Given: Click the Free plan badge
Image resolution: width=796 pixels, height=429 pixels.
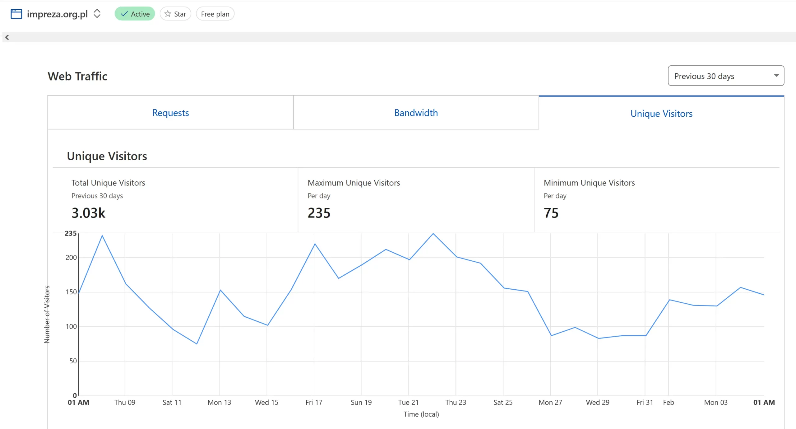Looking at the screenshot, I should (x=215, y=14).
